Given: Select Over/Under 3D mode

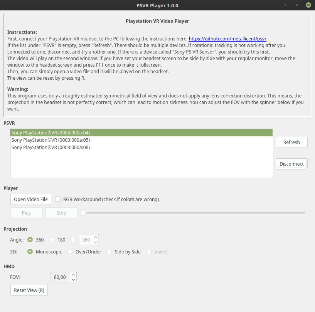Looking at the screenshot, I should point(70,252).
